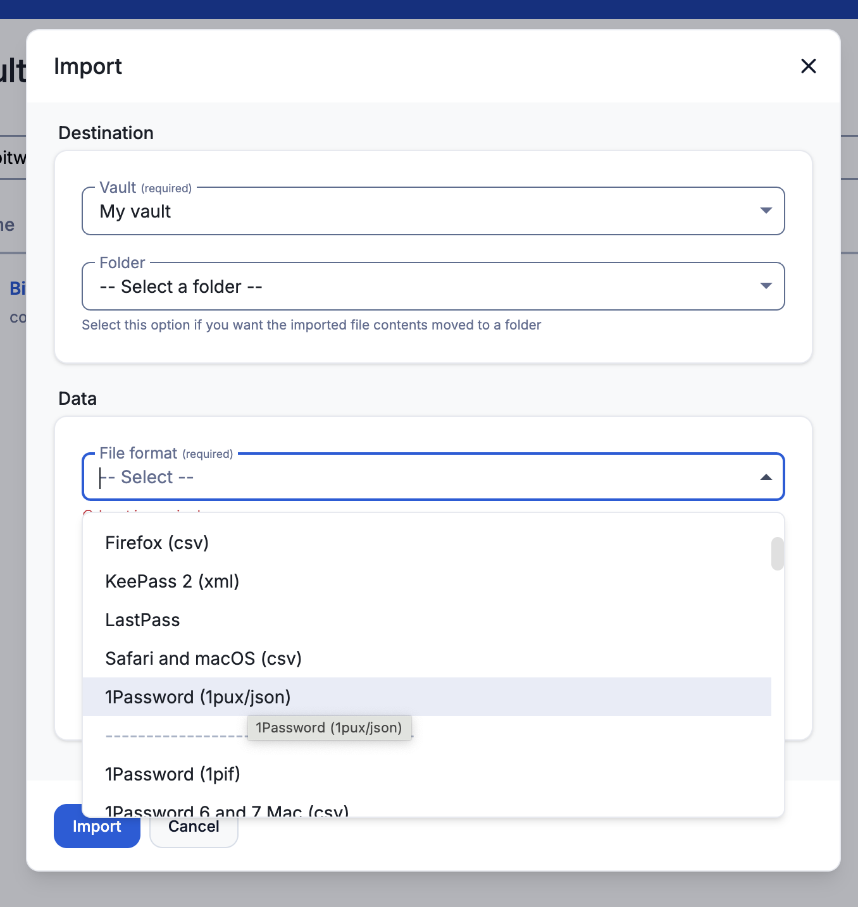Screen dimensions: 858x907
Task: Click the folder hint text below Folder field
Action: [x=311, y=325]
